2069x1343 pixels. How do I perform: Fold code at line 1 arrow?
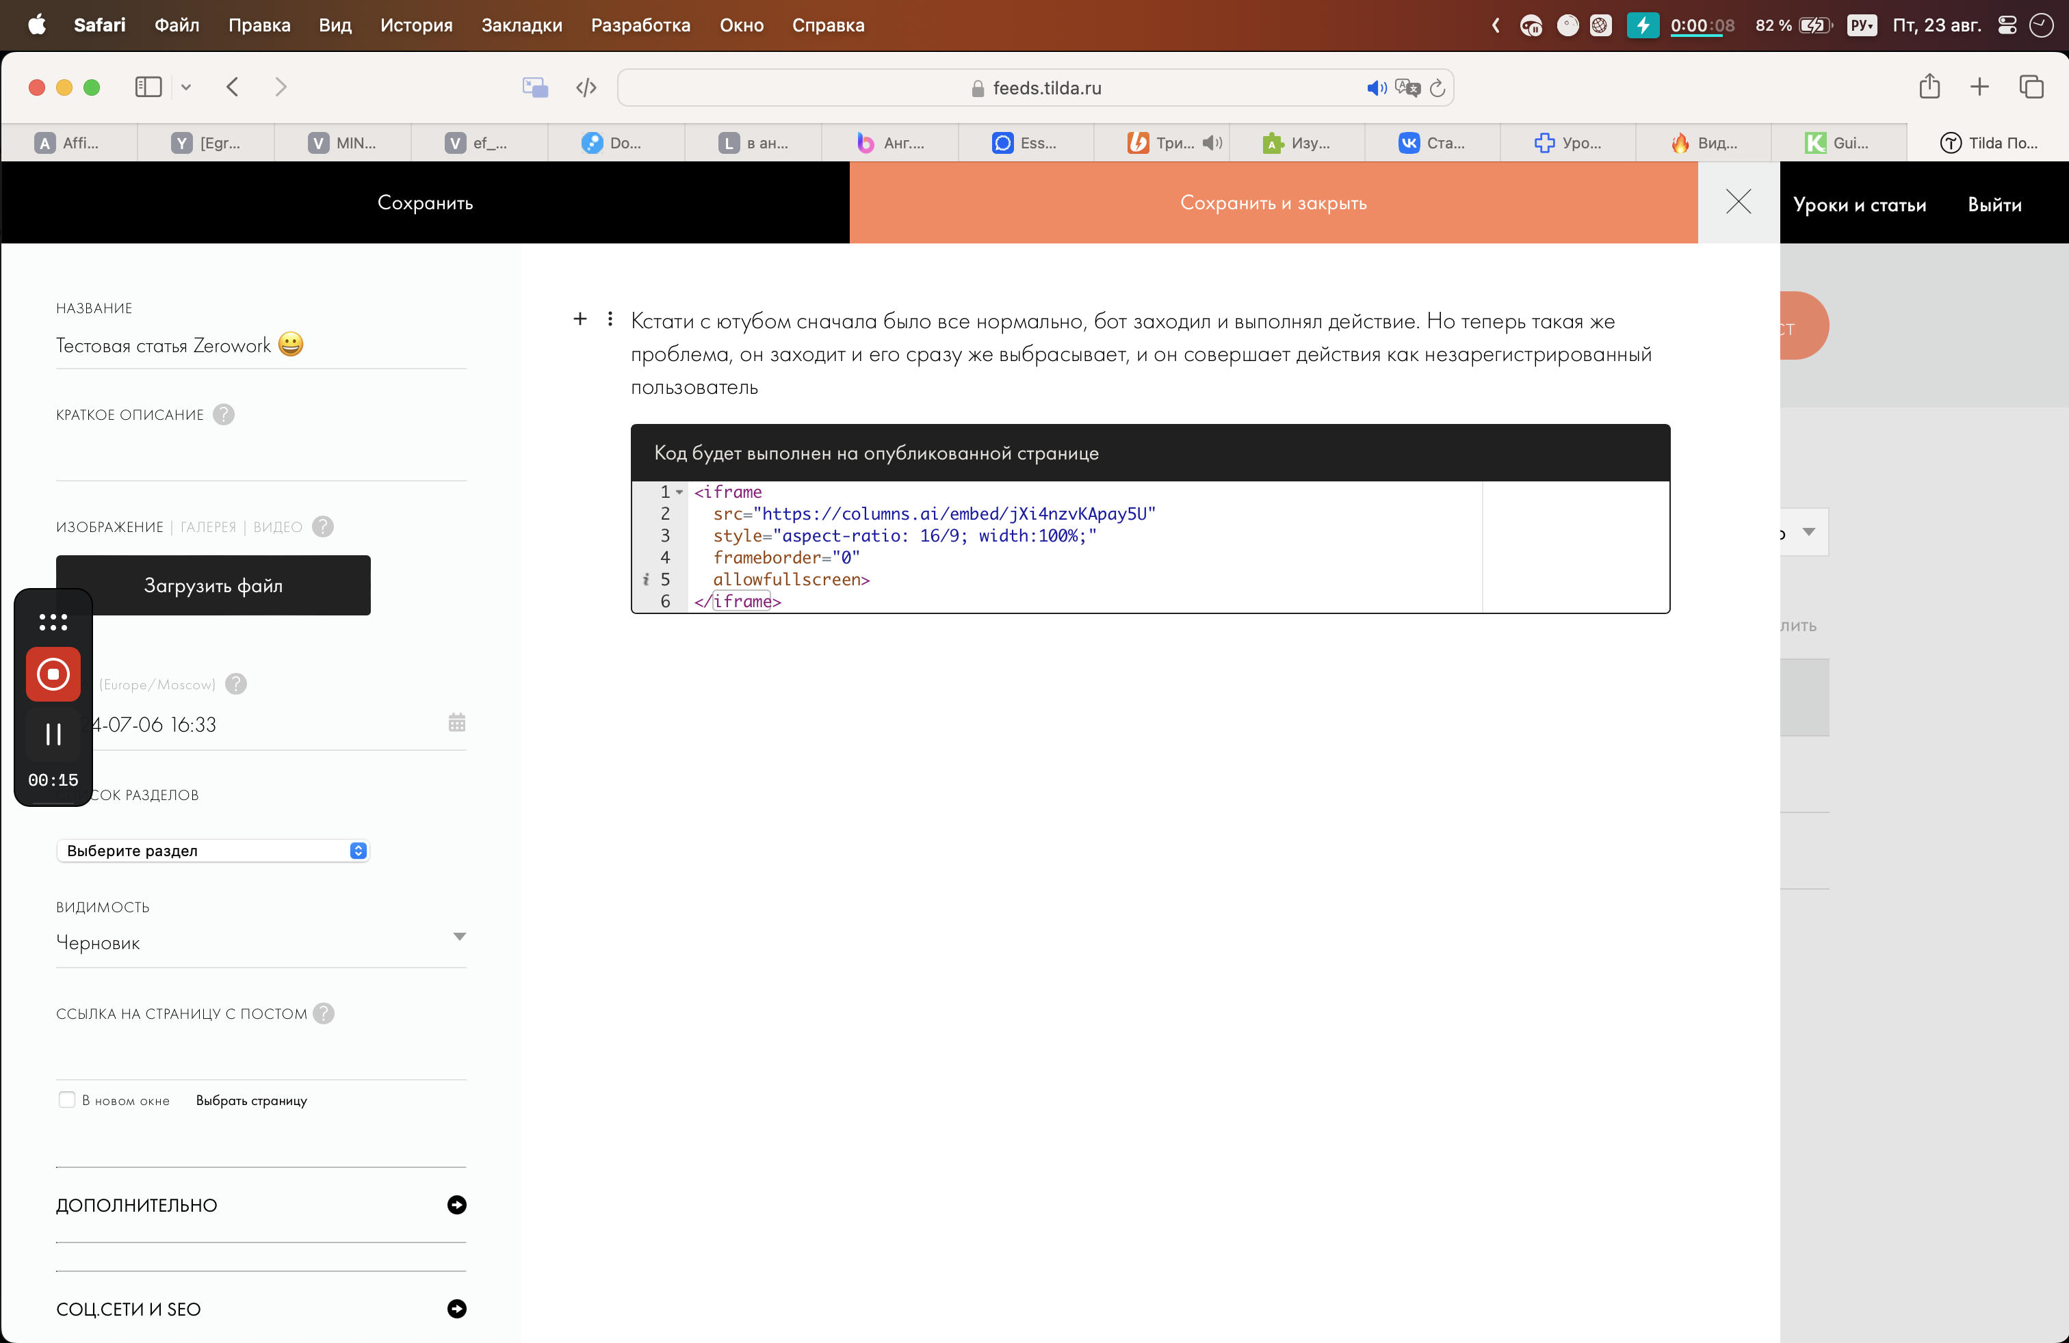680,492
